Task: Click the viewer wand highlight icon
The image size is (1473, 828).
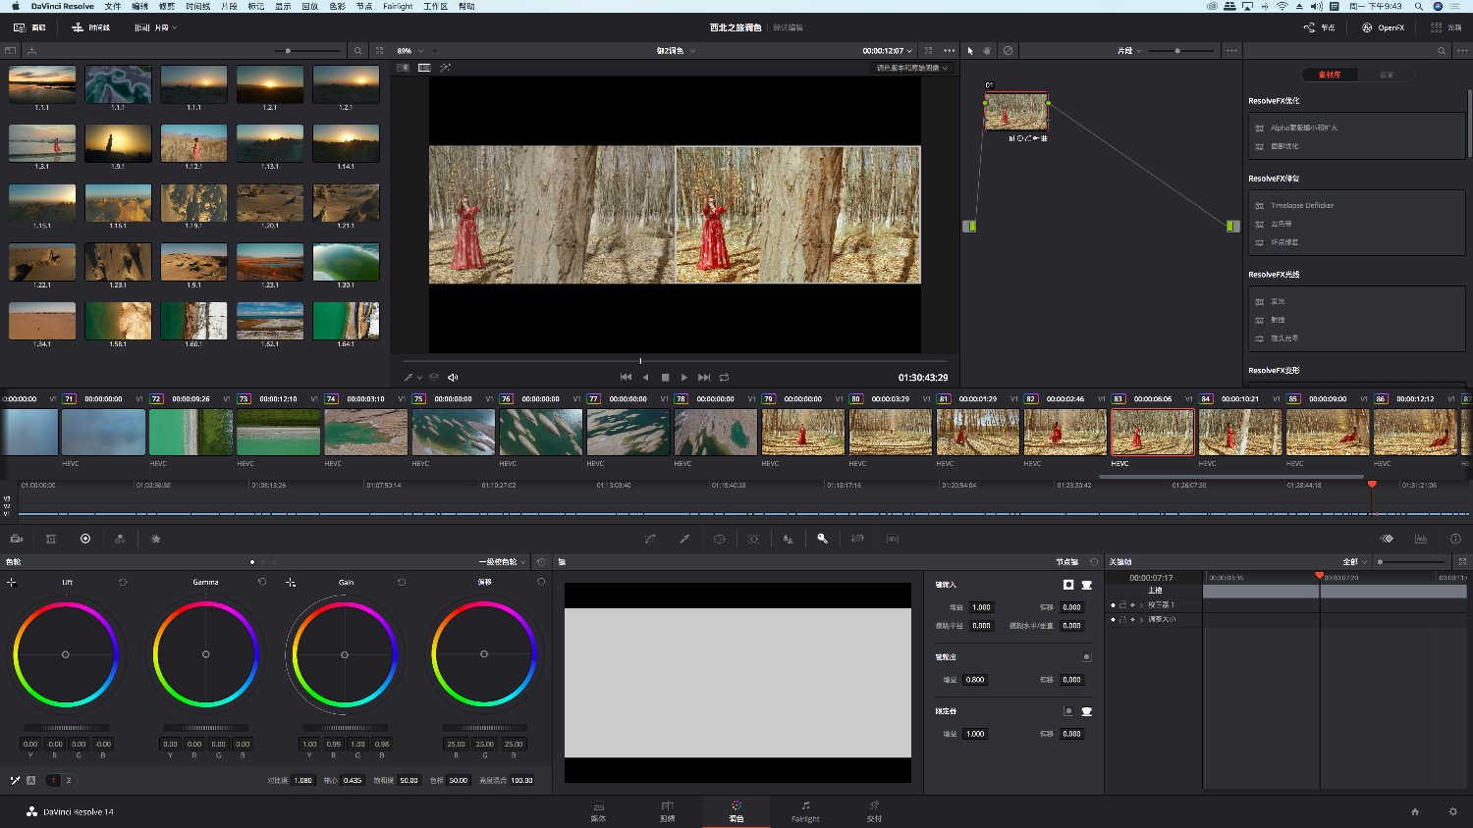Action: (445, 68)
